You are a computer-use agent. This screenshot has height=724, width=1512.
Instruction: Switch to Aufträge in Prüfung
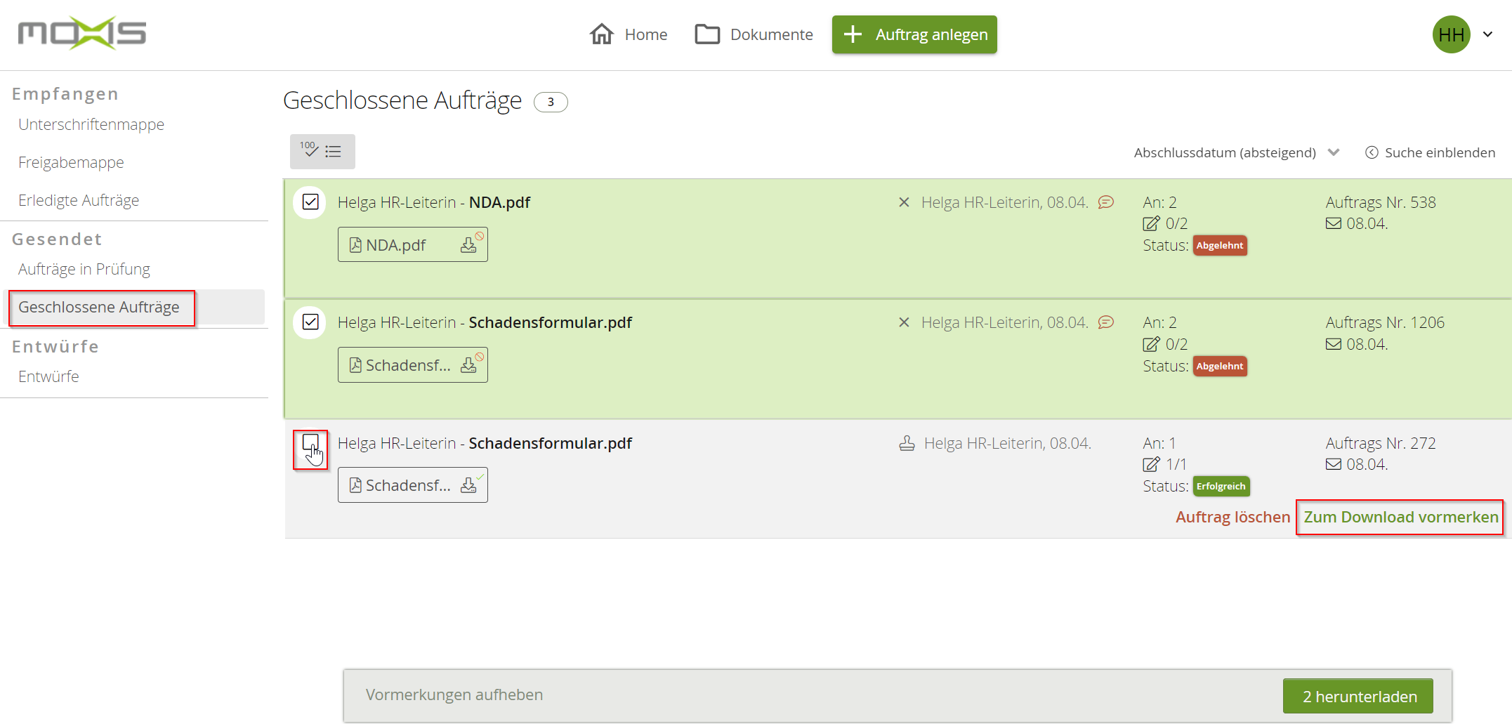coord(84,268)
